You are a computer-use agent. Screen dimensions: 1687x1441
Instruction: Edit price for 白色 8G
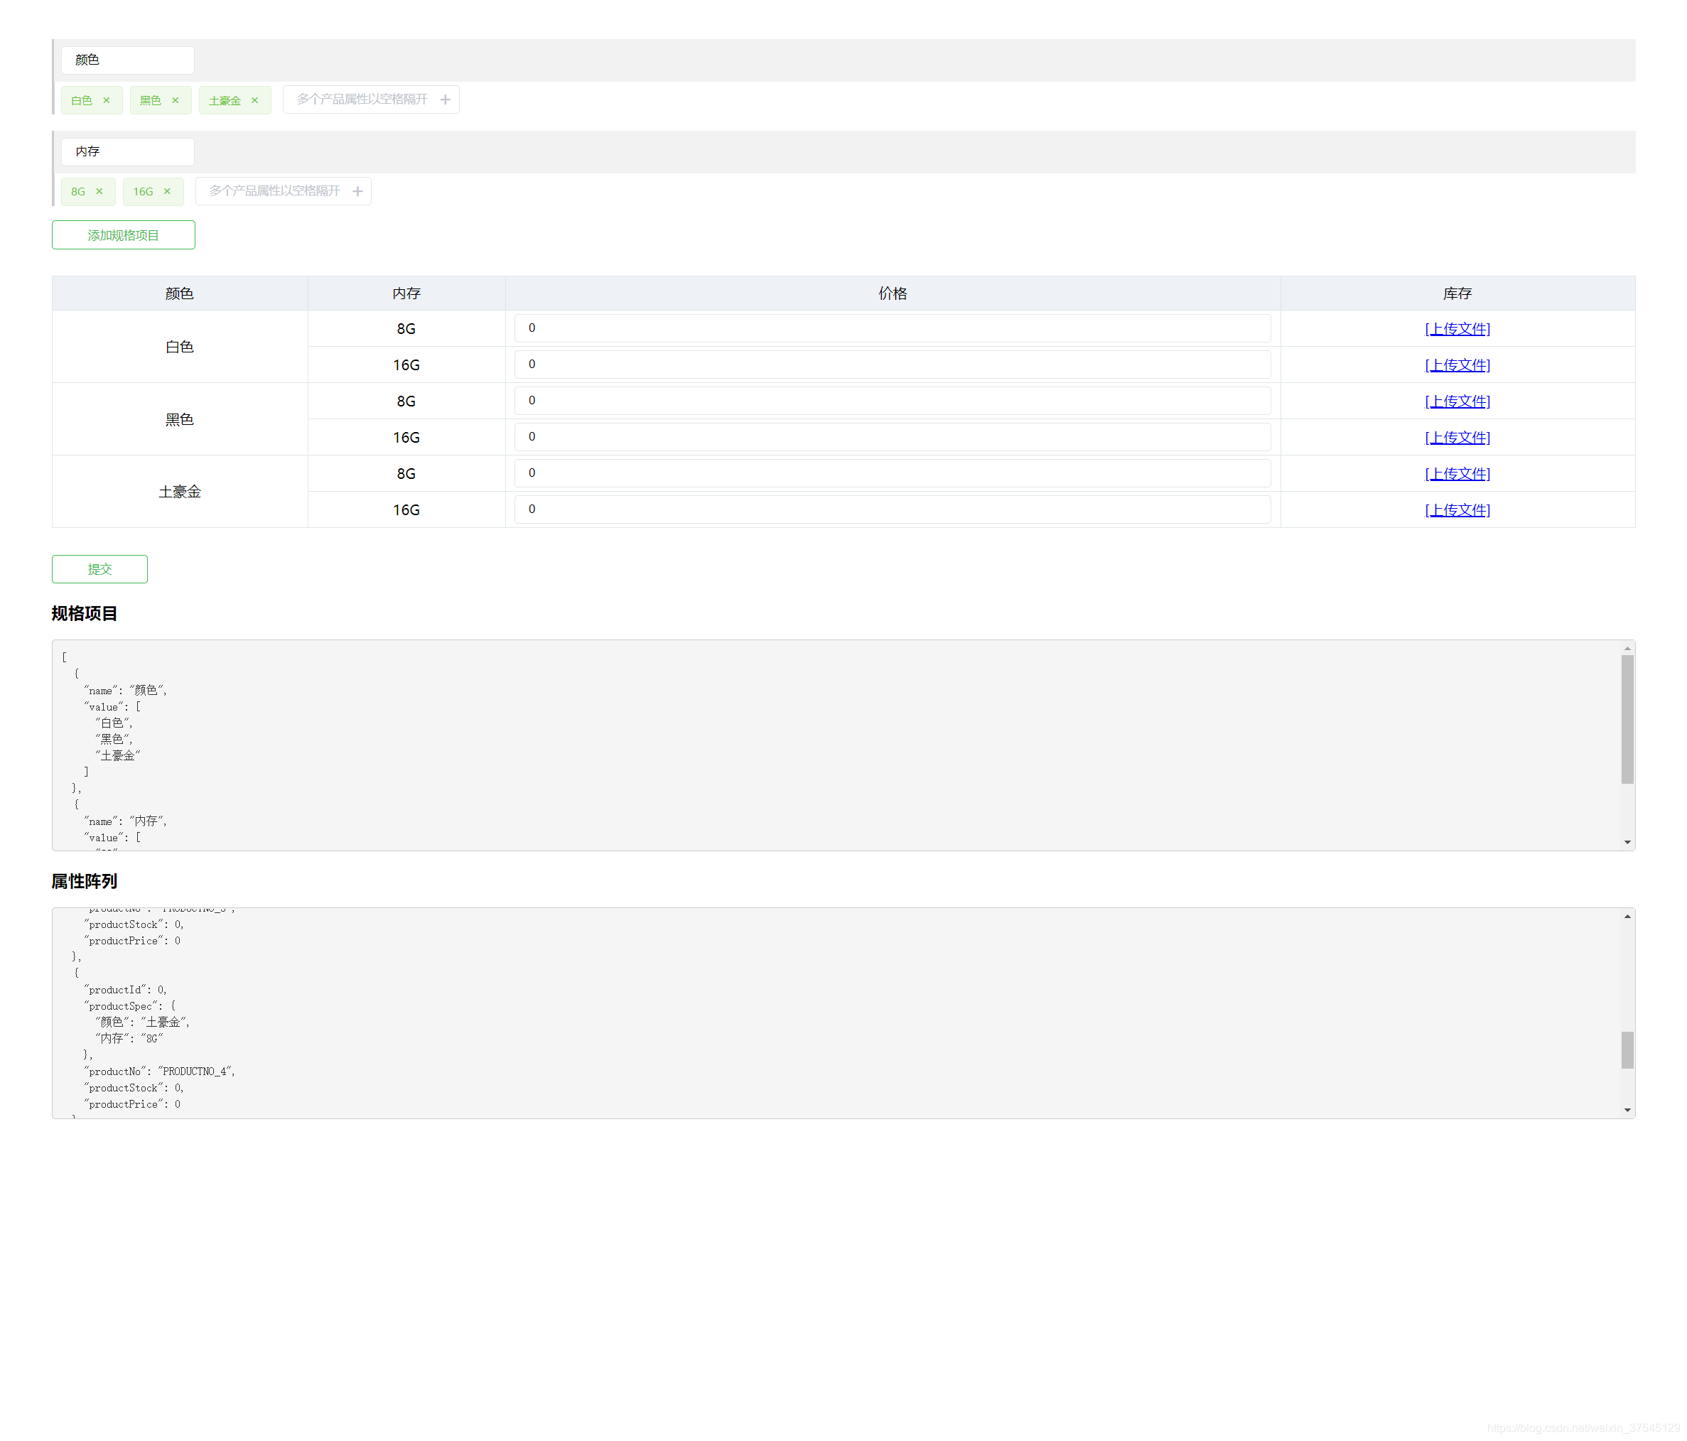893,328
